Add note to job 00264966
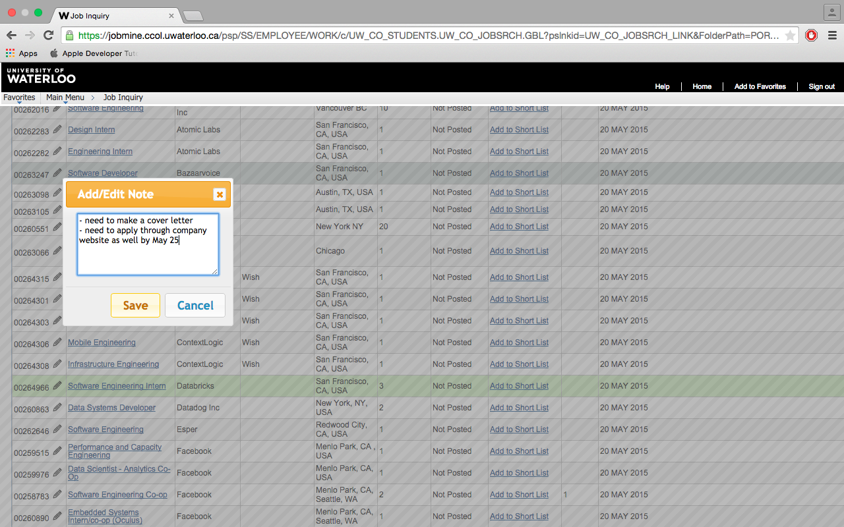844x527 pixels. (x=58, y=386)
